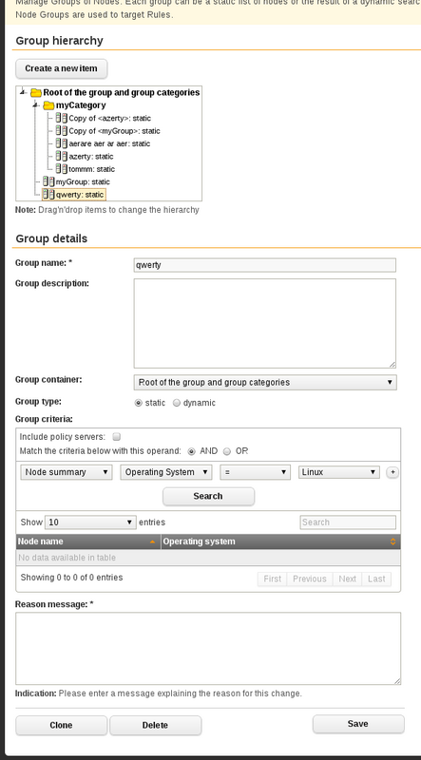
Task: Sort by Operating system column arrows
Action: tap(392, 541)
